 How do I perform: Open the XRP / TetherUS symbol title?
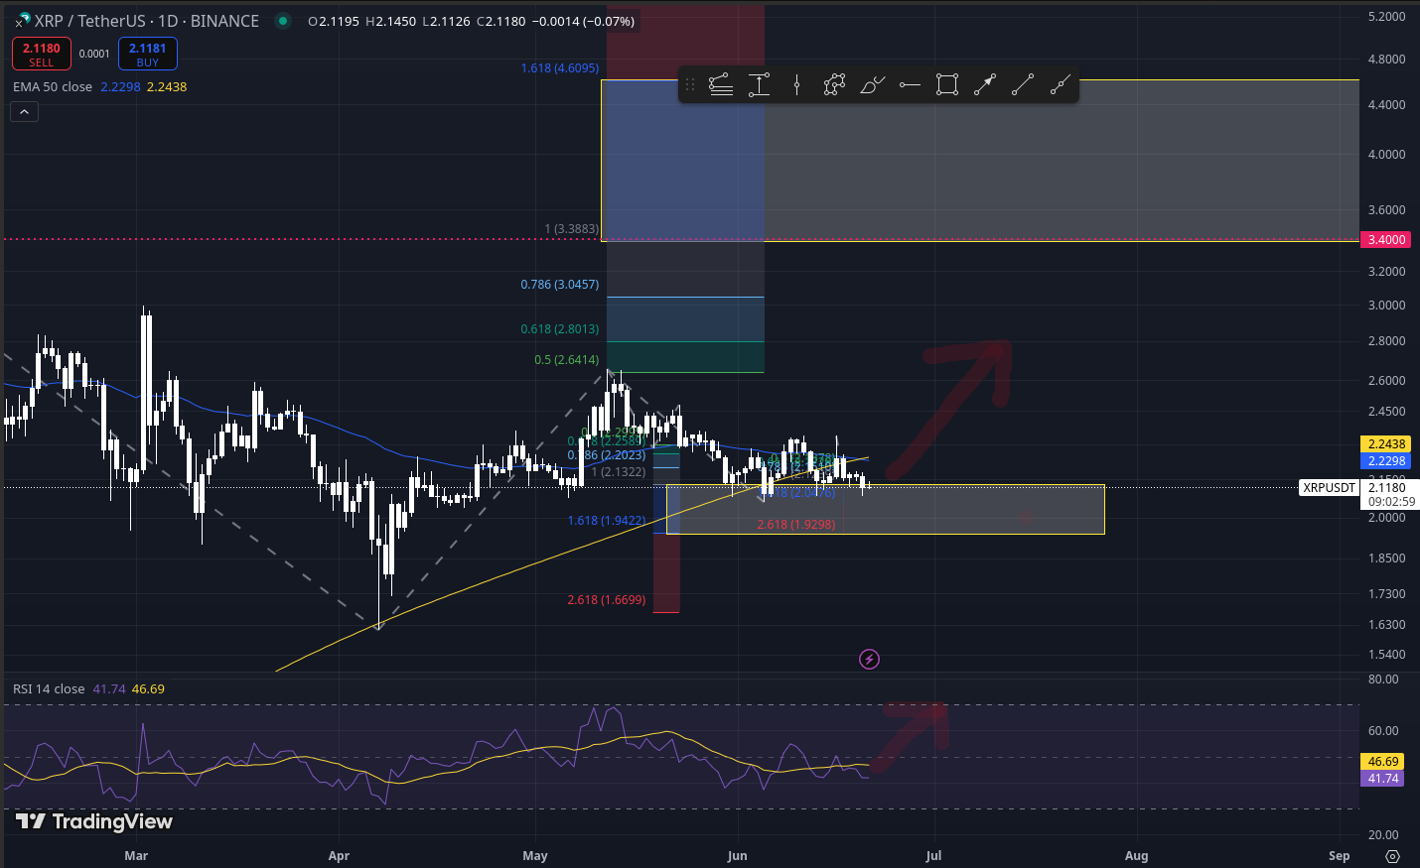[146, 21]
